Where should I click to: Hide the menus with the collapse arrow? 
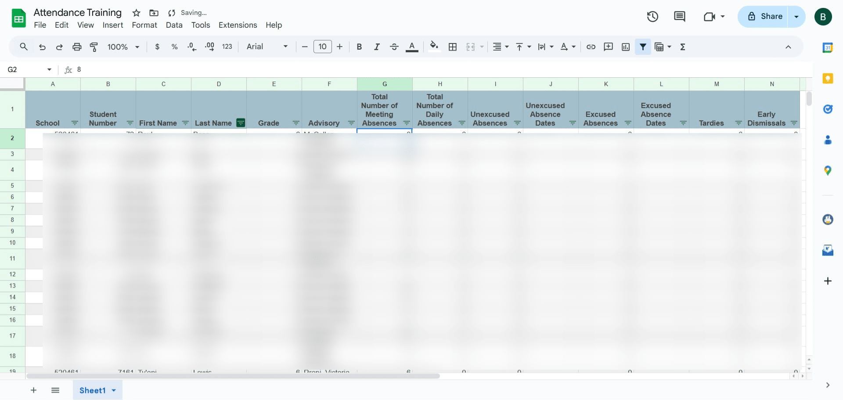point(788,47)
